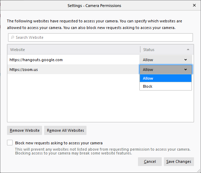The width and height of the screenshot is (201, 173).
Task: Focus the Search Website field
Action: click(x=100, y=37)
